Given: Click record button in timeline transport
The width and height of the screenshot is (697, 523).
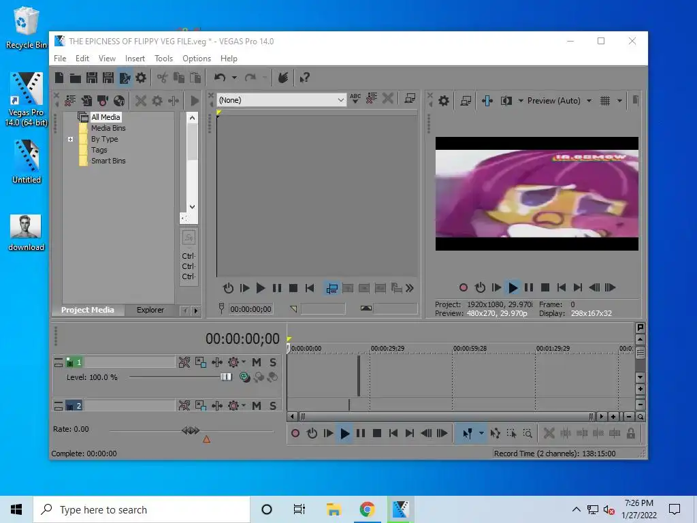Looking at the screenshot, I should point(295,434).
